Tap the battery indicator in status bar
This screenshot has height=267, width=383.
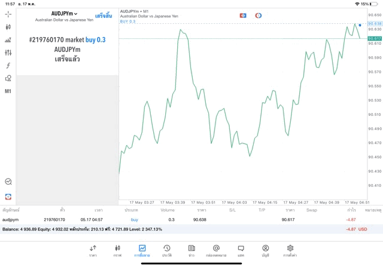[x=373, y=4]
